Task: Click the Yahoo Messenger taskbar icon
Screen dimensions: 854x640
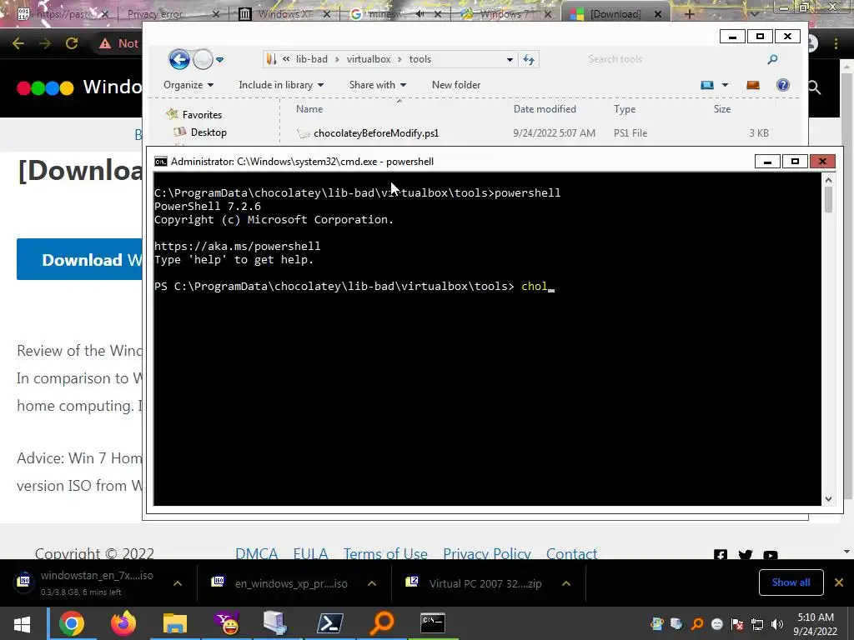Action: click(x=227, y=623)
